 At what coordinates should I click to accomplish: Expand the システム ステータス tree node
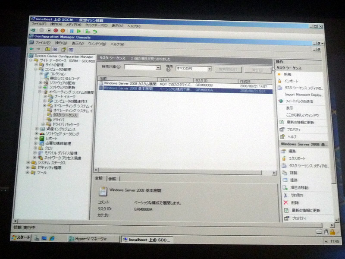(28, 163)
